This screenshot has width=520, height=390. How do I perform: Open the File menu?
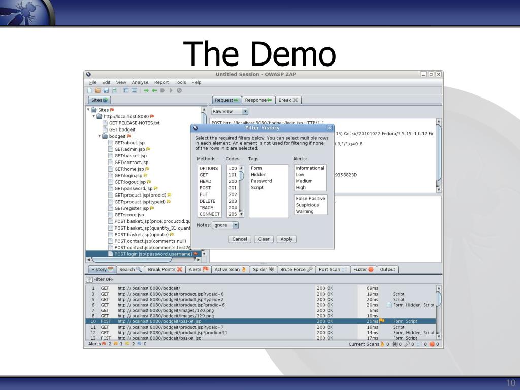pos(93,82)
